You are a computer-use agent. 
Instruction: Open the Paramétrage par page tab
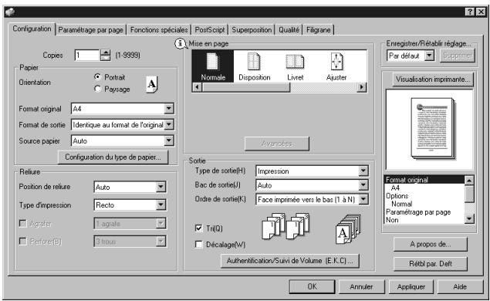90,30
